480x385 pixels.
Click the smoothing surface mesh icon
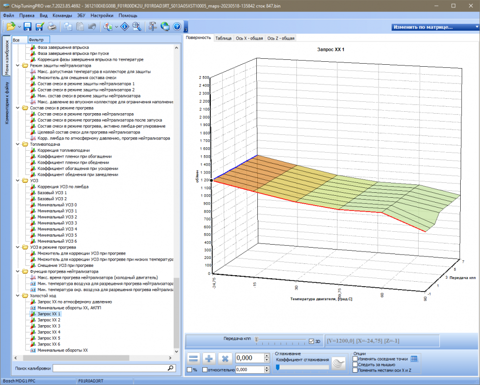coord(339,363)
